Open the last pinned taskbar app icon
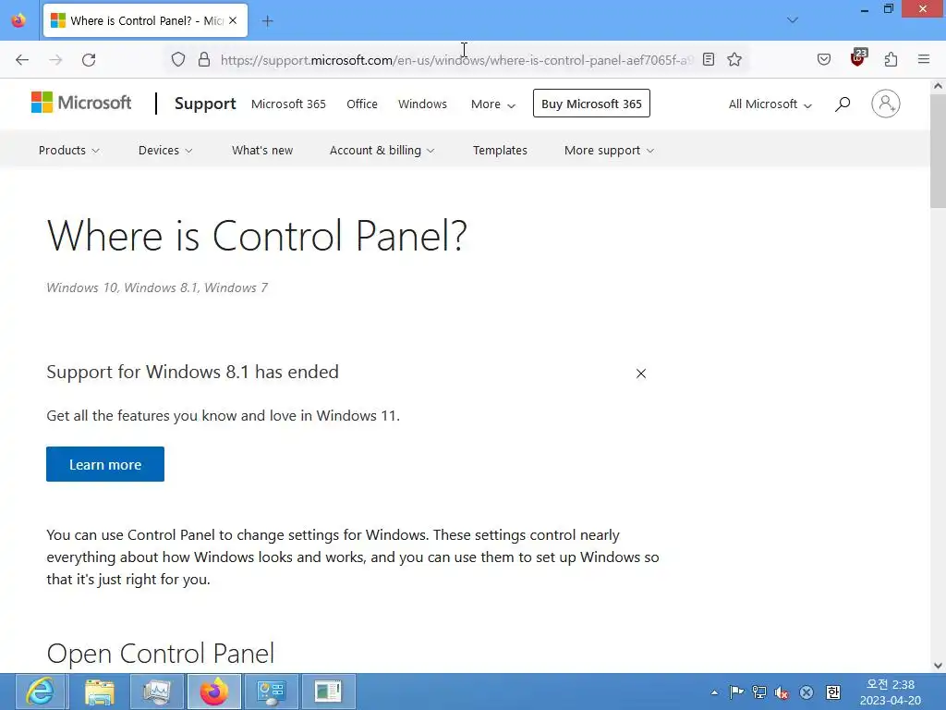Viewport: 946px width, 710px height. (329, 692)
